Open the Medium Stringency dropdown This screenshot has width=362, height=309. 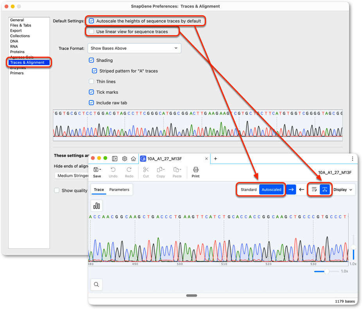72,176
